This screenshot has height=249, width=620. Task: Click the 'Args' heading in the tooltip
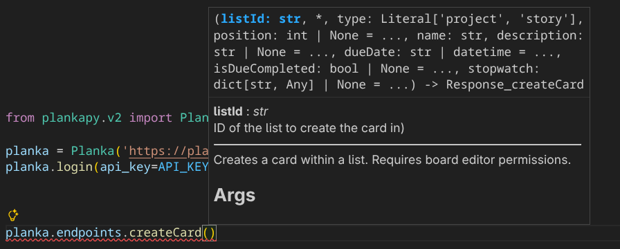tap(235, 195)
